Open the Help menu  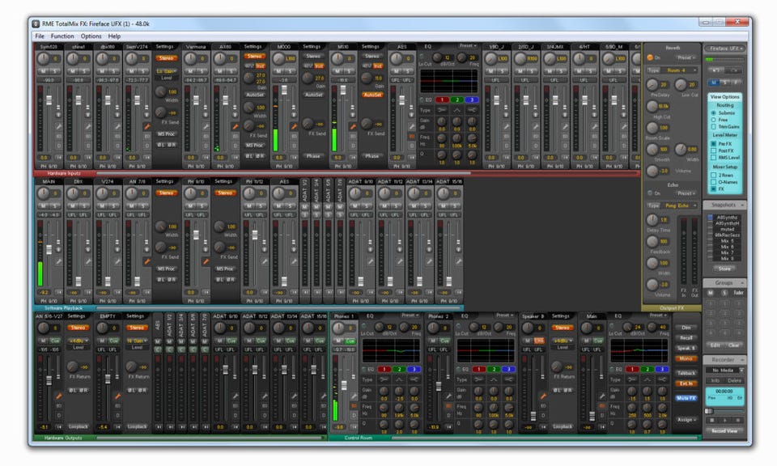(114, 36)
